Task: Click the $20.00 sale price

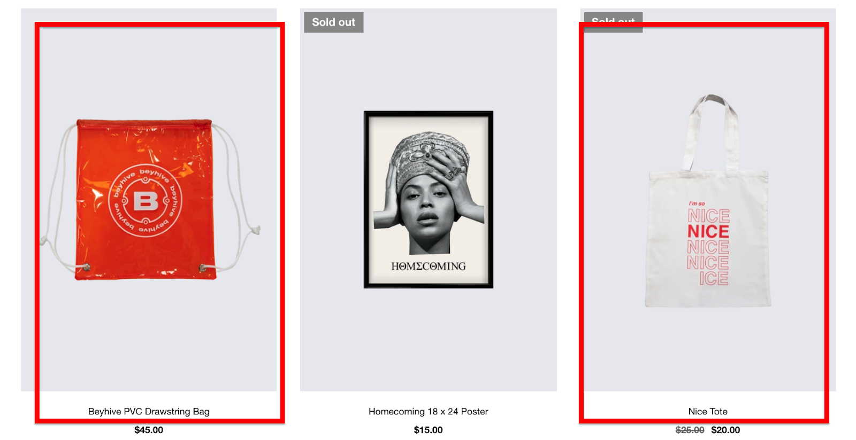Action: point(725,430)
